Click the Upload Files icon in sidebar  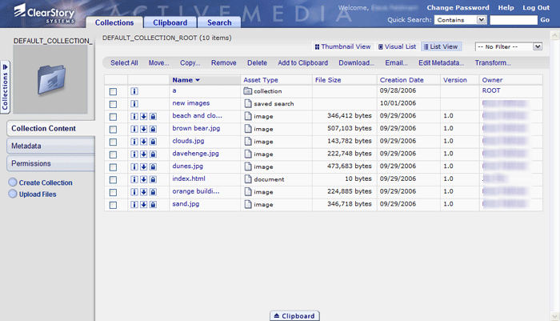coord(13,195)
